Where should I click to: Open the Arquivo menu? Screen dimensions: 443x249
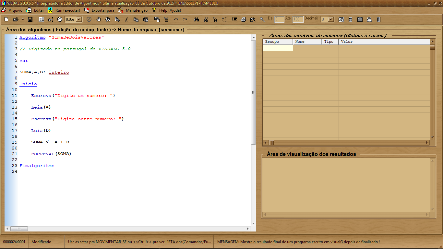tap(16, 10)
